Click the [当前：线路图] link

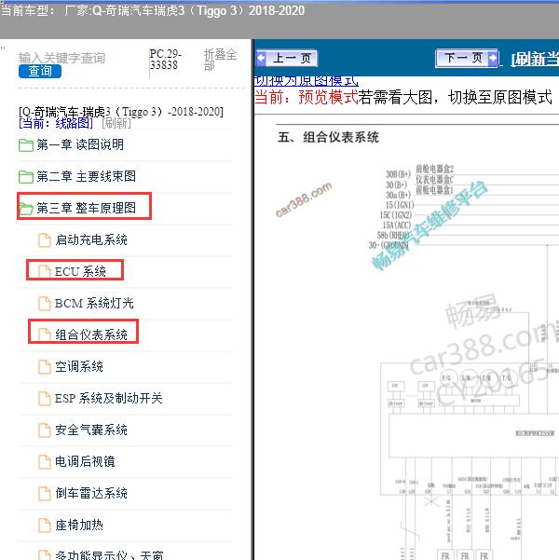point(56,124)
